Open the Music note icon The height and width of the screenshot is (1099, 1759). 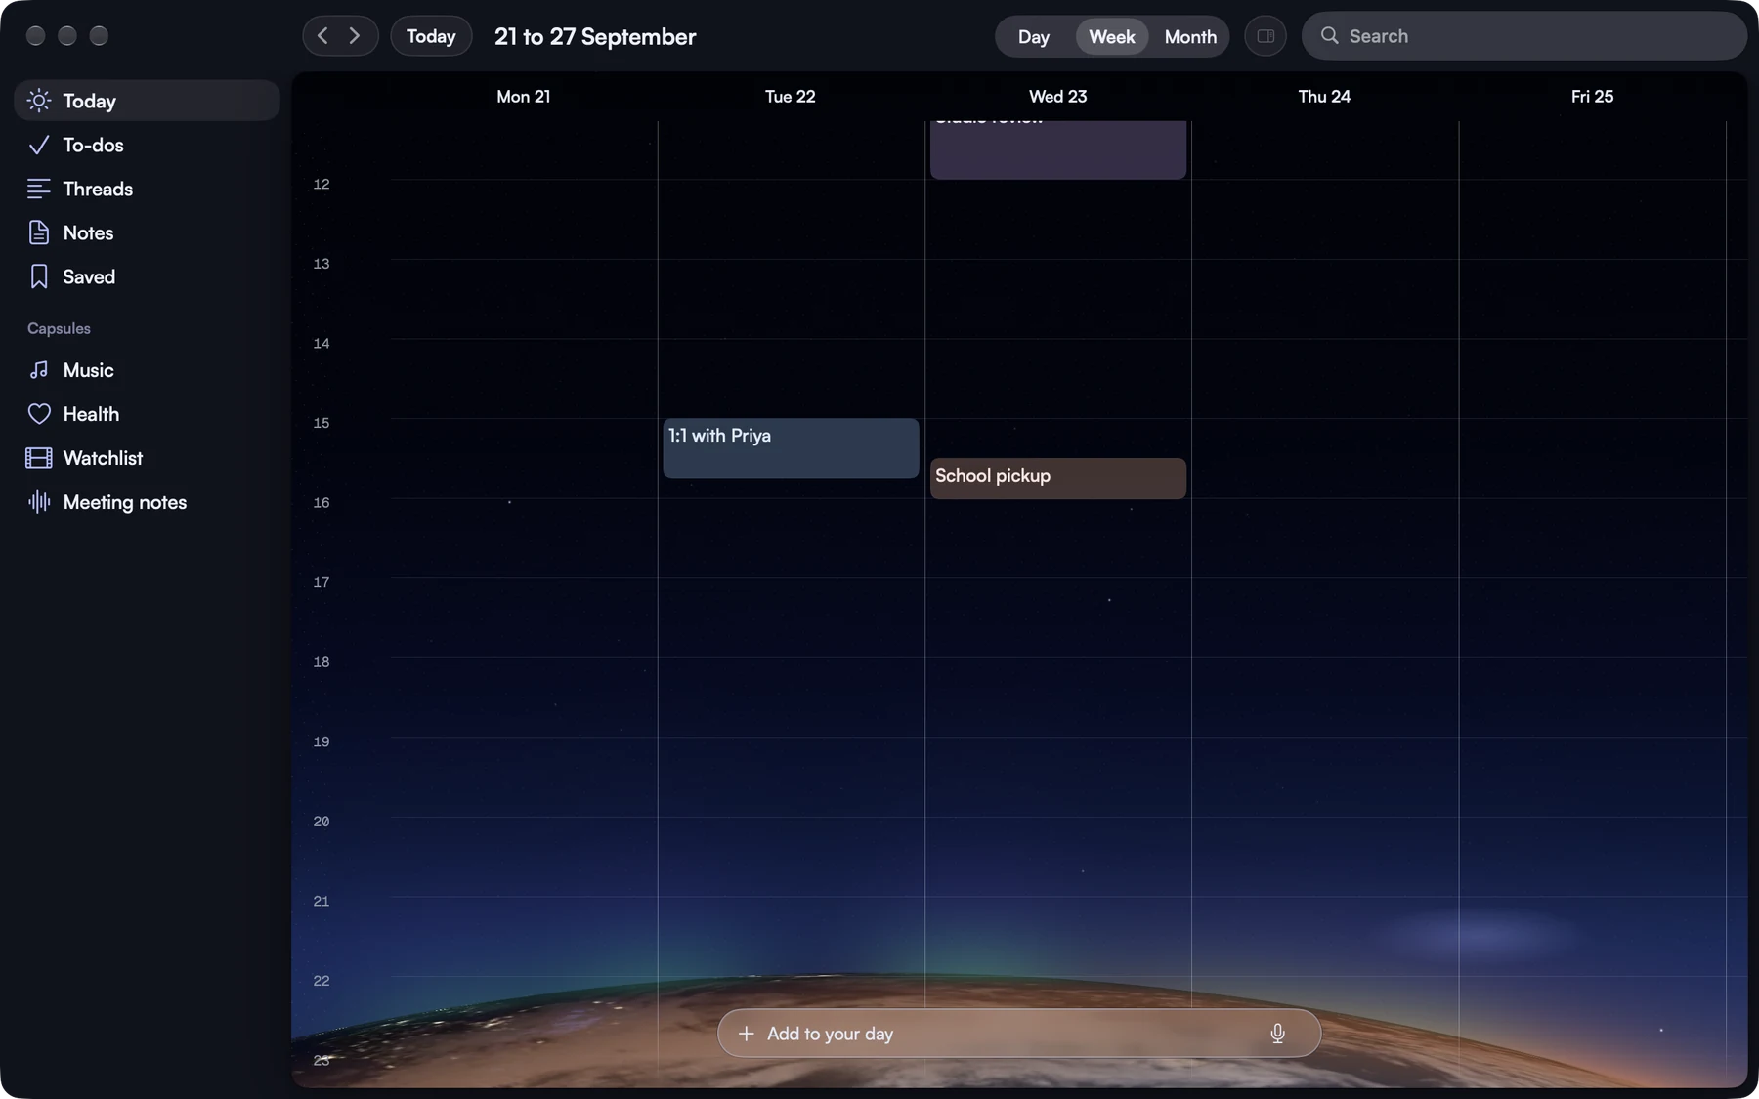pyautogui.click(x=39, y=370)
